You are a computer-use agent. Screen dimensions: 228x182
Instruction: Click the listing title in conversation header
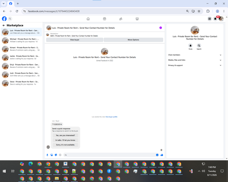pos(83,28)
